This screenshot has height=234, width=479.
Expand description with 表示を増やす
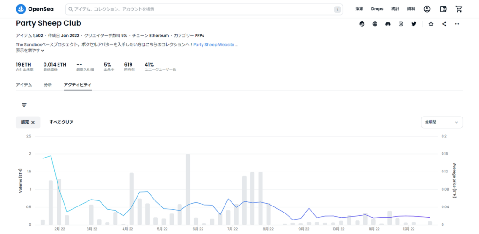click(x=30, y=50)
